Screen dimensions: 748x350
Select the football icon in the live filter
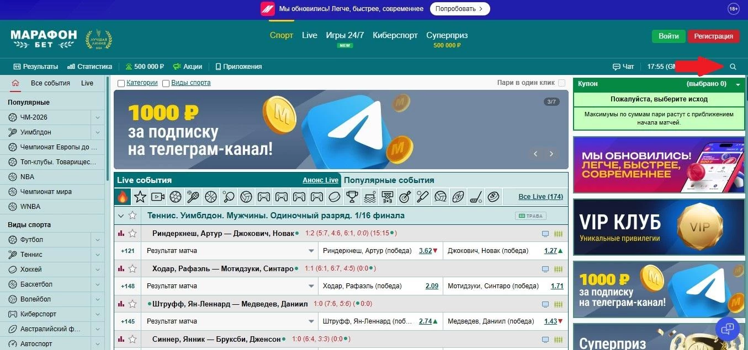[x=176, y=196]
